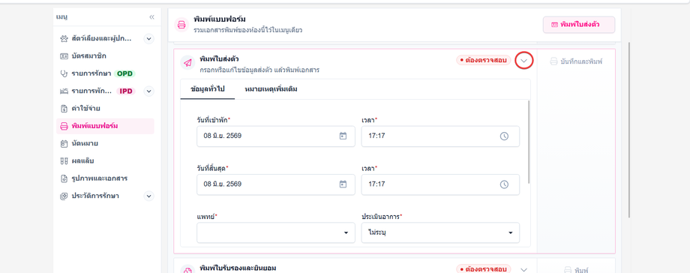Click the pink printer icon in the page header
690x273 pixels.
tap(181, 25)
